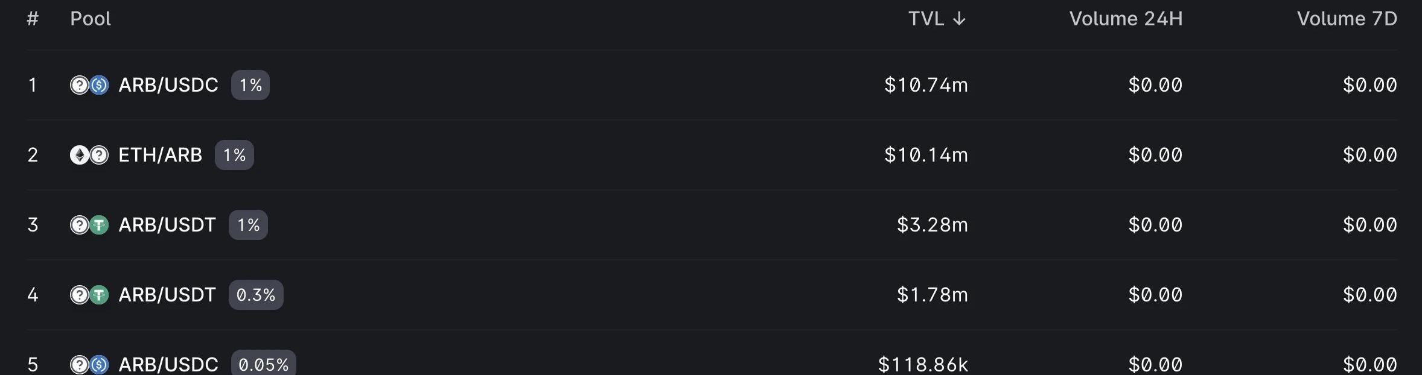
Task: Toggle TVL sort direction arrow
Action: pos(959,19)
